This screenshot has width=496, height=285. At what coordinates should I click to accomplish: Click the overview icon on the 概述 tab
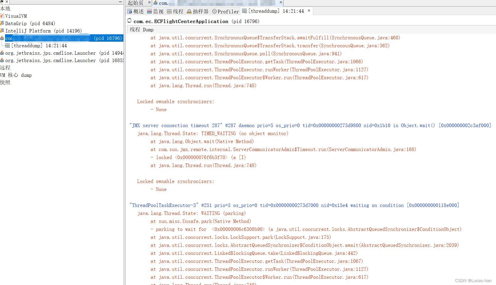[130, 12]
